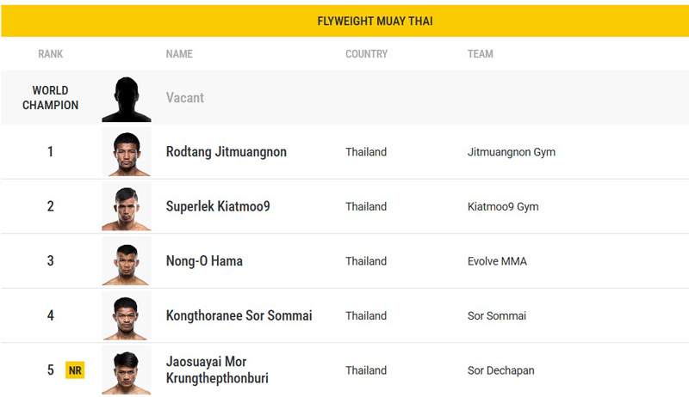Click Evolve MMA team text

point(497,261)
